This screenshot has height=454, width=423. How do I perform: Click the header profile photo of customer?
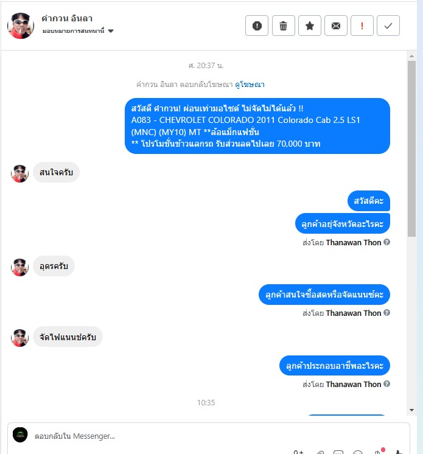(21, 26)
